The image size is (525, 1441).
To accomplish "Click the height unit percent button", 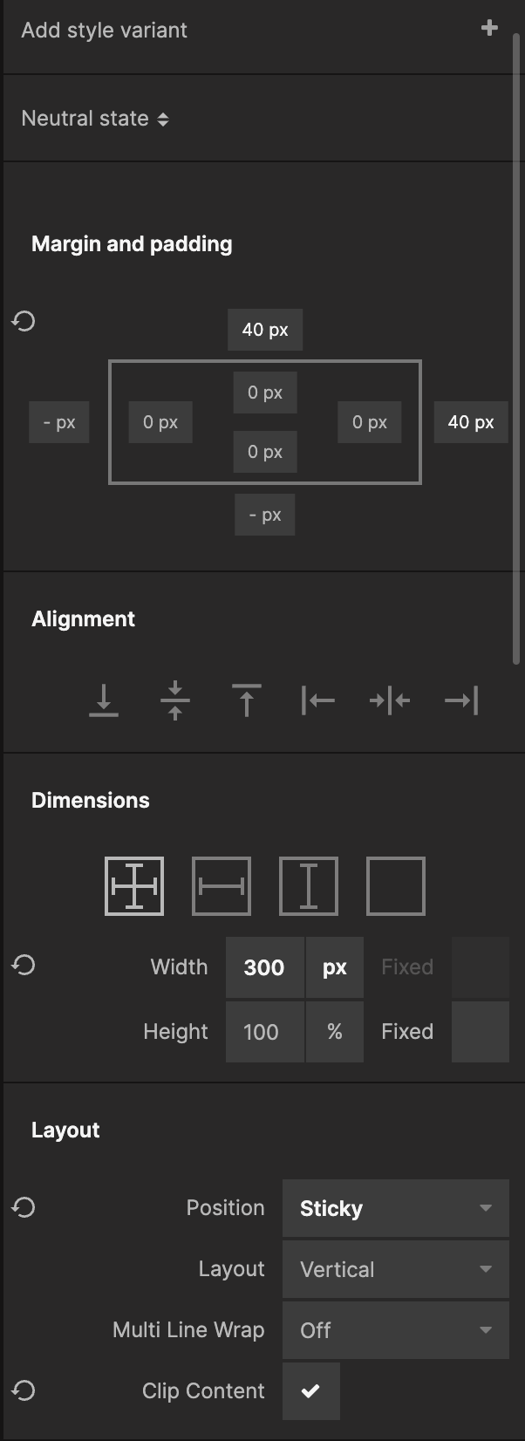I will point(335,1032).
